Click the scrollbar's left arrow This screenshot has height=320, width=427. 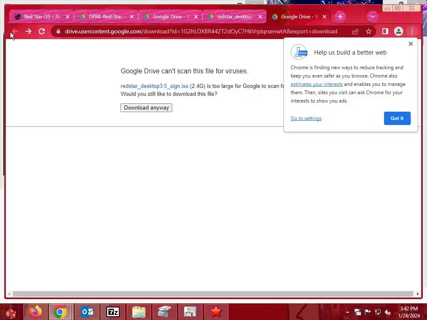pyautogui.click(x=9, y=294)
